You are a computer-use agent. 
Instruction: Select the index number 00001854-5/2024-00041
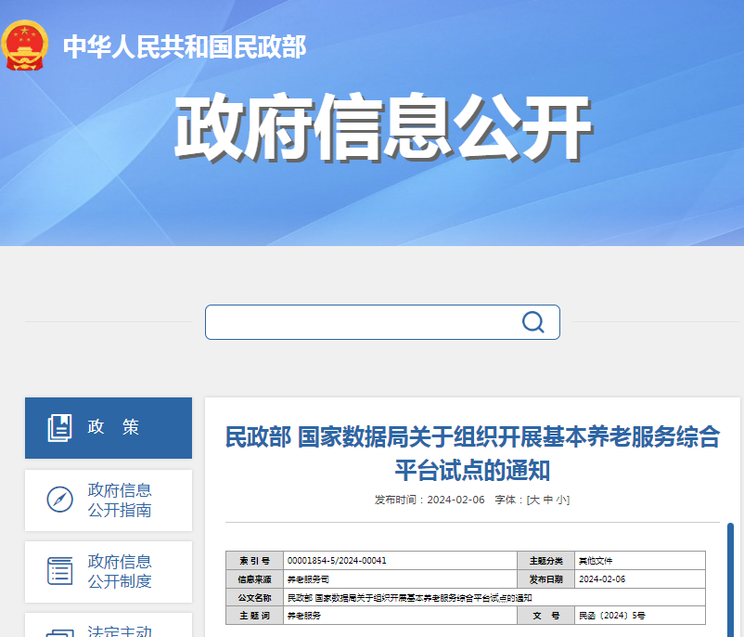click(x=337, y=561)
